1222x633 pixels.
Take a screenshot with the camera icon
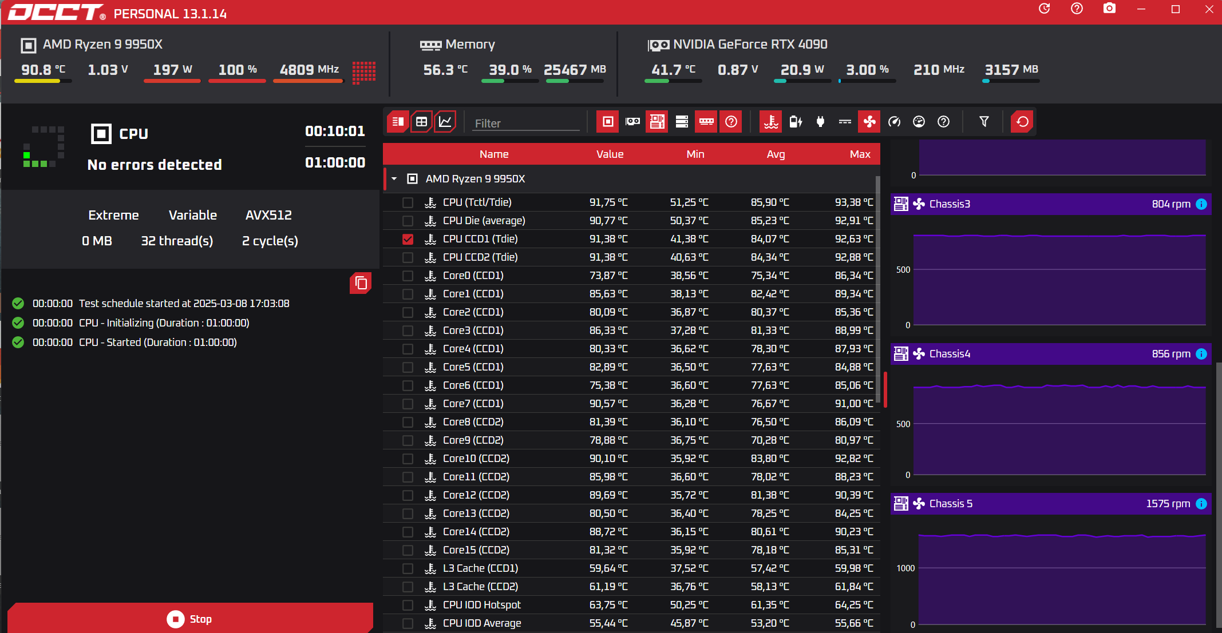click(1109, 9)
